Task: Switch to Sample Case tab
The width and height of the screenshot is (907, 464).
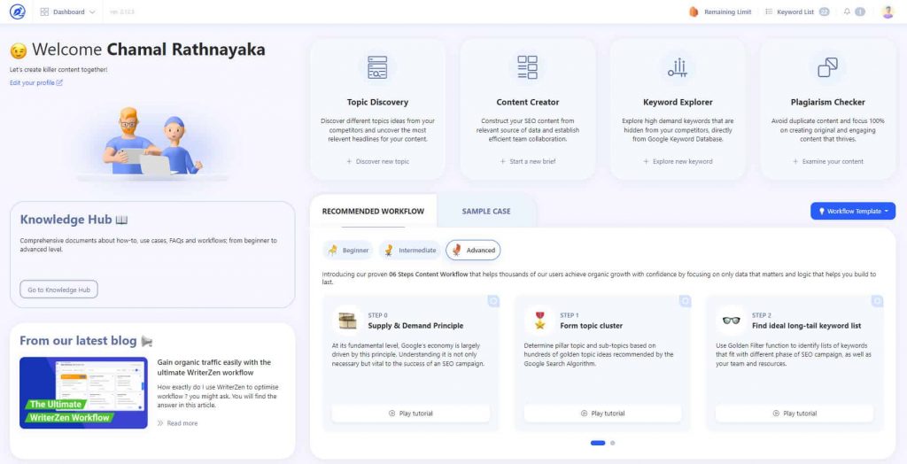Action: click(486, 211)
